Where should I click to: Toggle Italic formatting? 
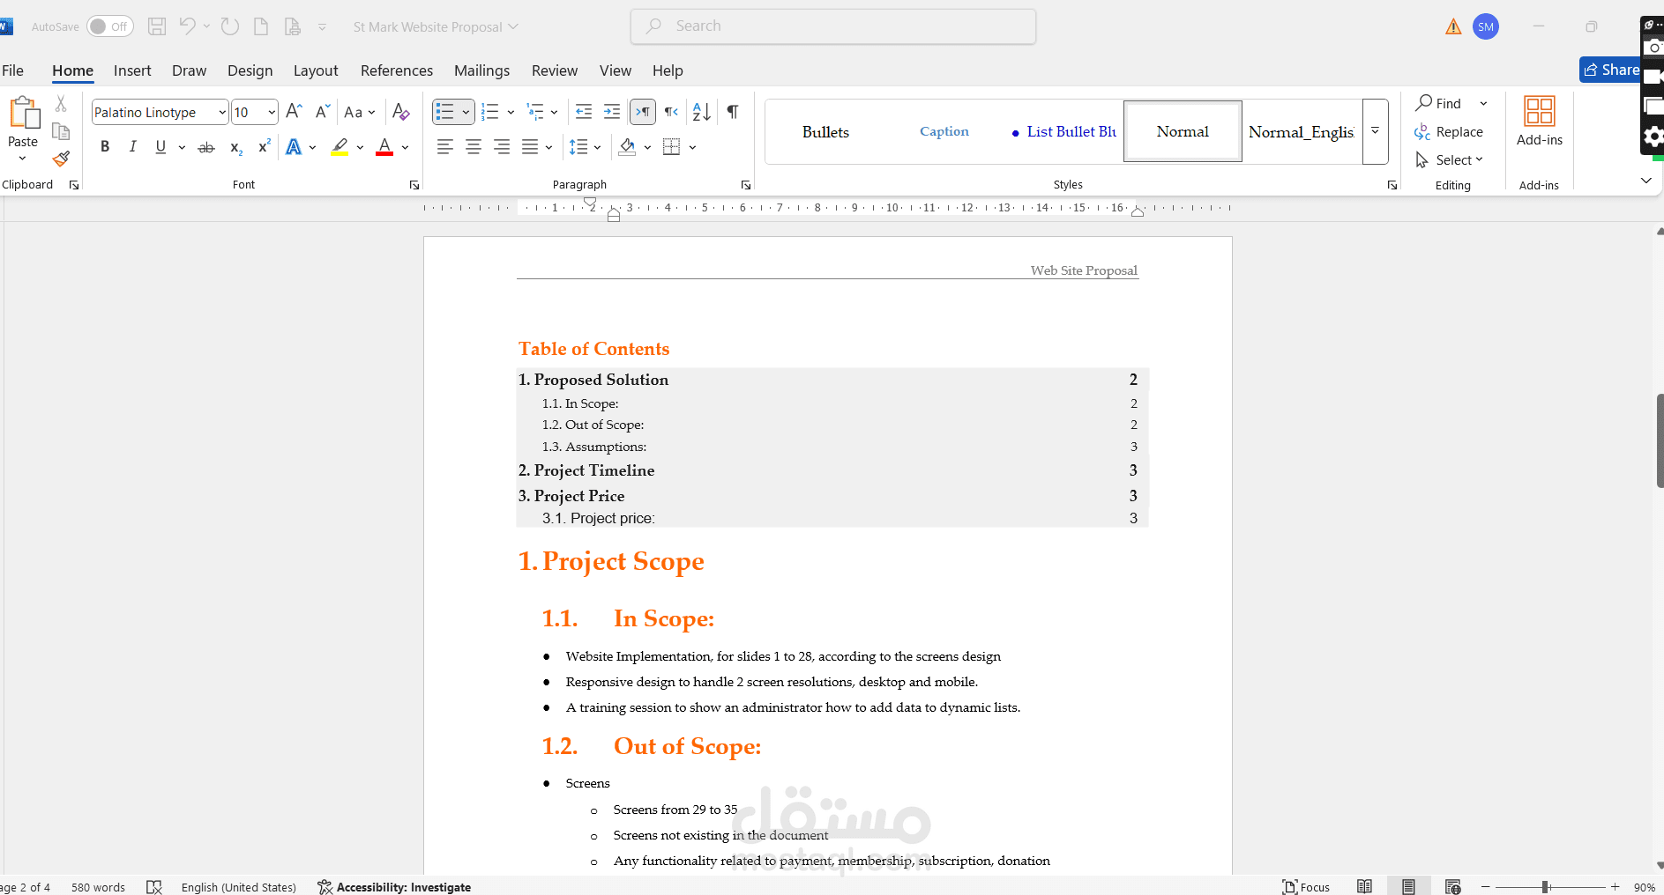click(x=132, y=147)
